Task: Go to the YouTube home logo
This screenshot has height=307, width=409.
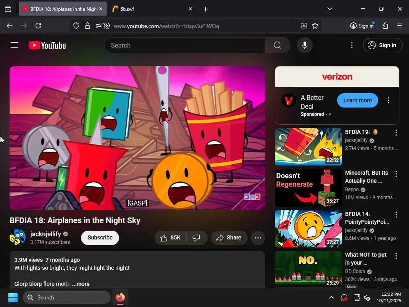Action: (47, 46)
